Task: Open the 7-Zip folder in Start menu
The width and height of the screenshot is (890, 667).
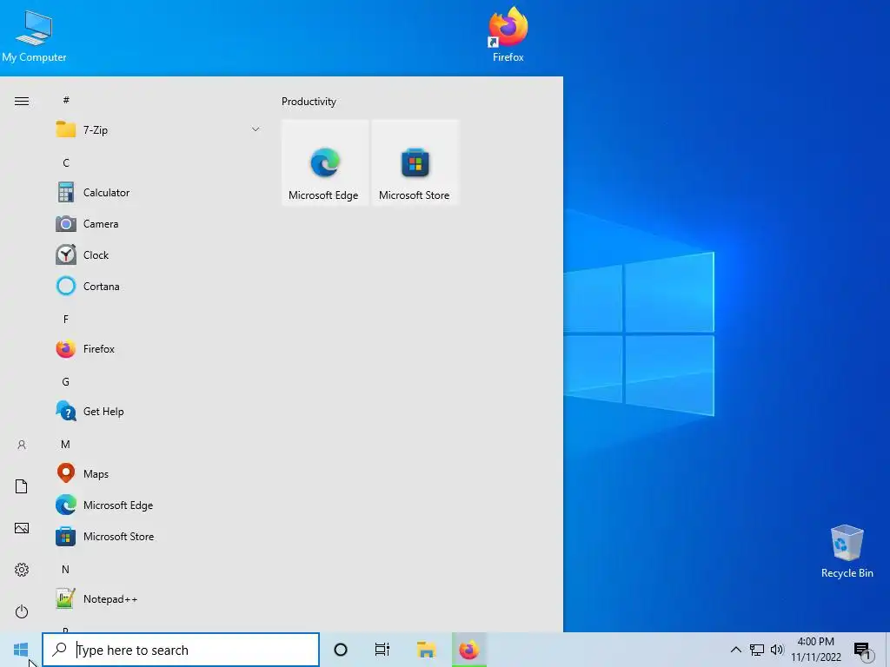Action: tap(157, 130)
